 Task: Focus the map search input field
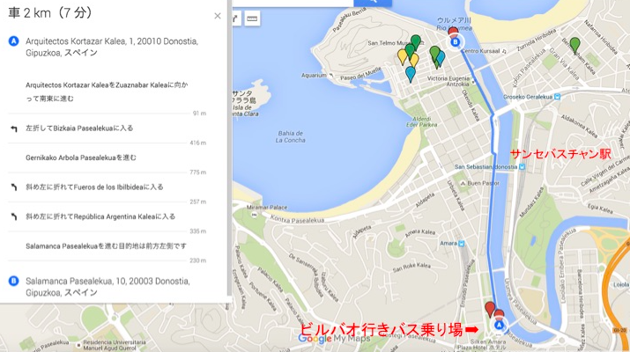293,3
